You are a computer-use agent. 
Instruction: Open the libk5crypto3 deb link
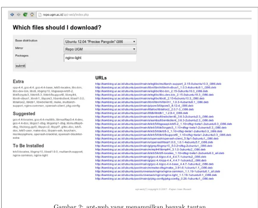161,128
